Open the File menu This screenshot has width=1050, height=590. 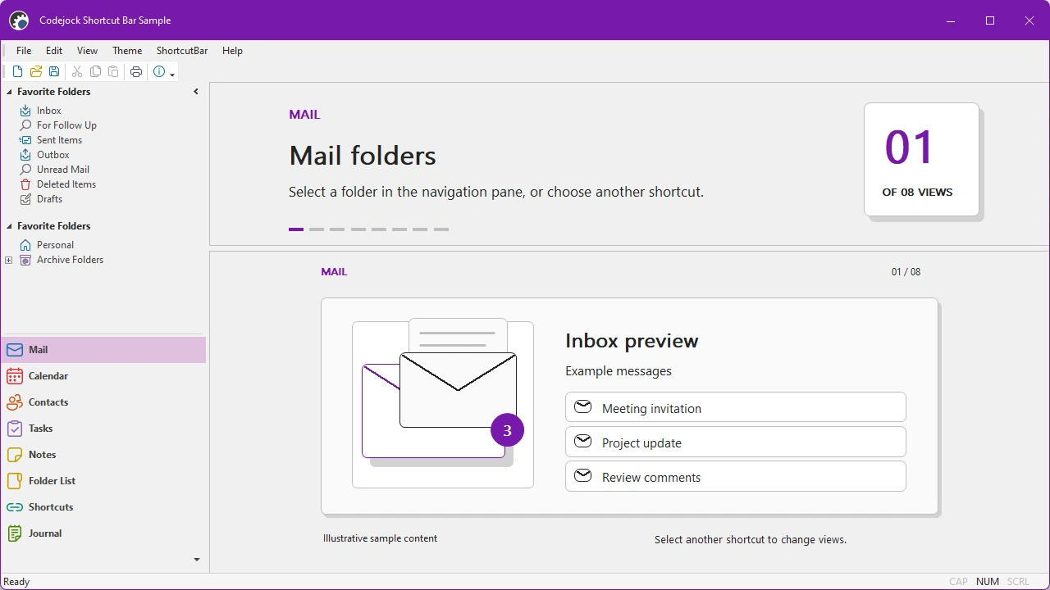pyautogui.click(x=24, y=51)
